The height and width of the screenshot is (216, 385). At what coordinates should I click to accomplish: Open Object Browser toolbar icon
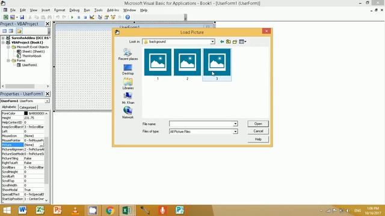click(113, 17)
